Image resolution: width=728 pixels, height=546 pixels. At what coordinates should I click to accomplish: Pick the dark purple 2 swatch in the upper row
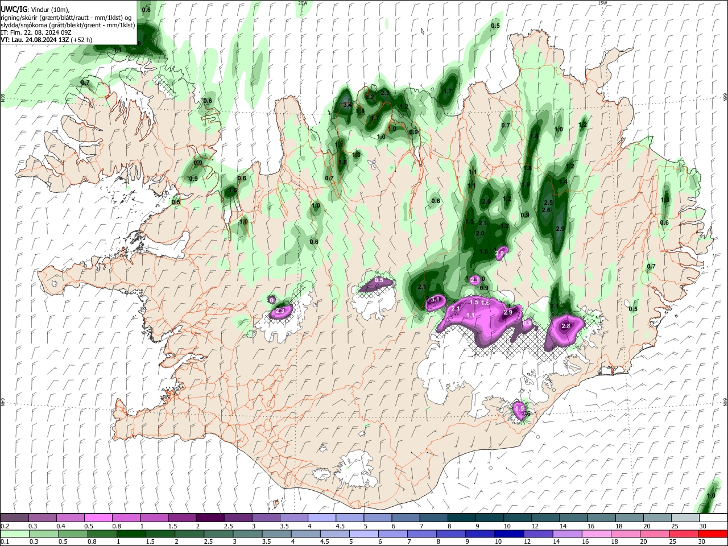point(210,518)
